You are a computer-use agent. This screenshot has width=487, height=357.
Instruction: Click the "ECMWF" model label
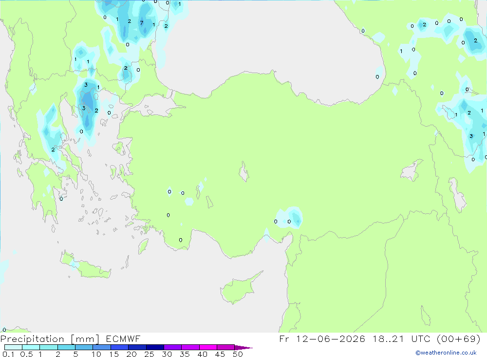(123, 339)
